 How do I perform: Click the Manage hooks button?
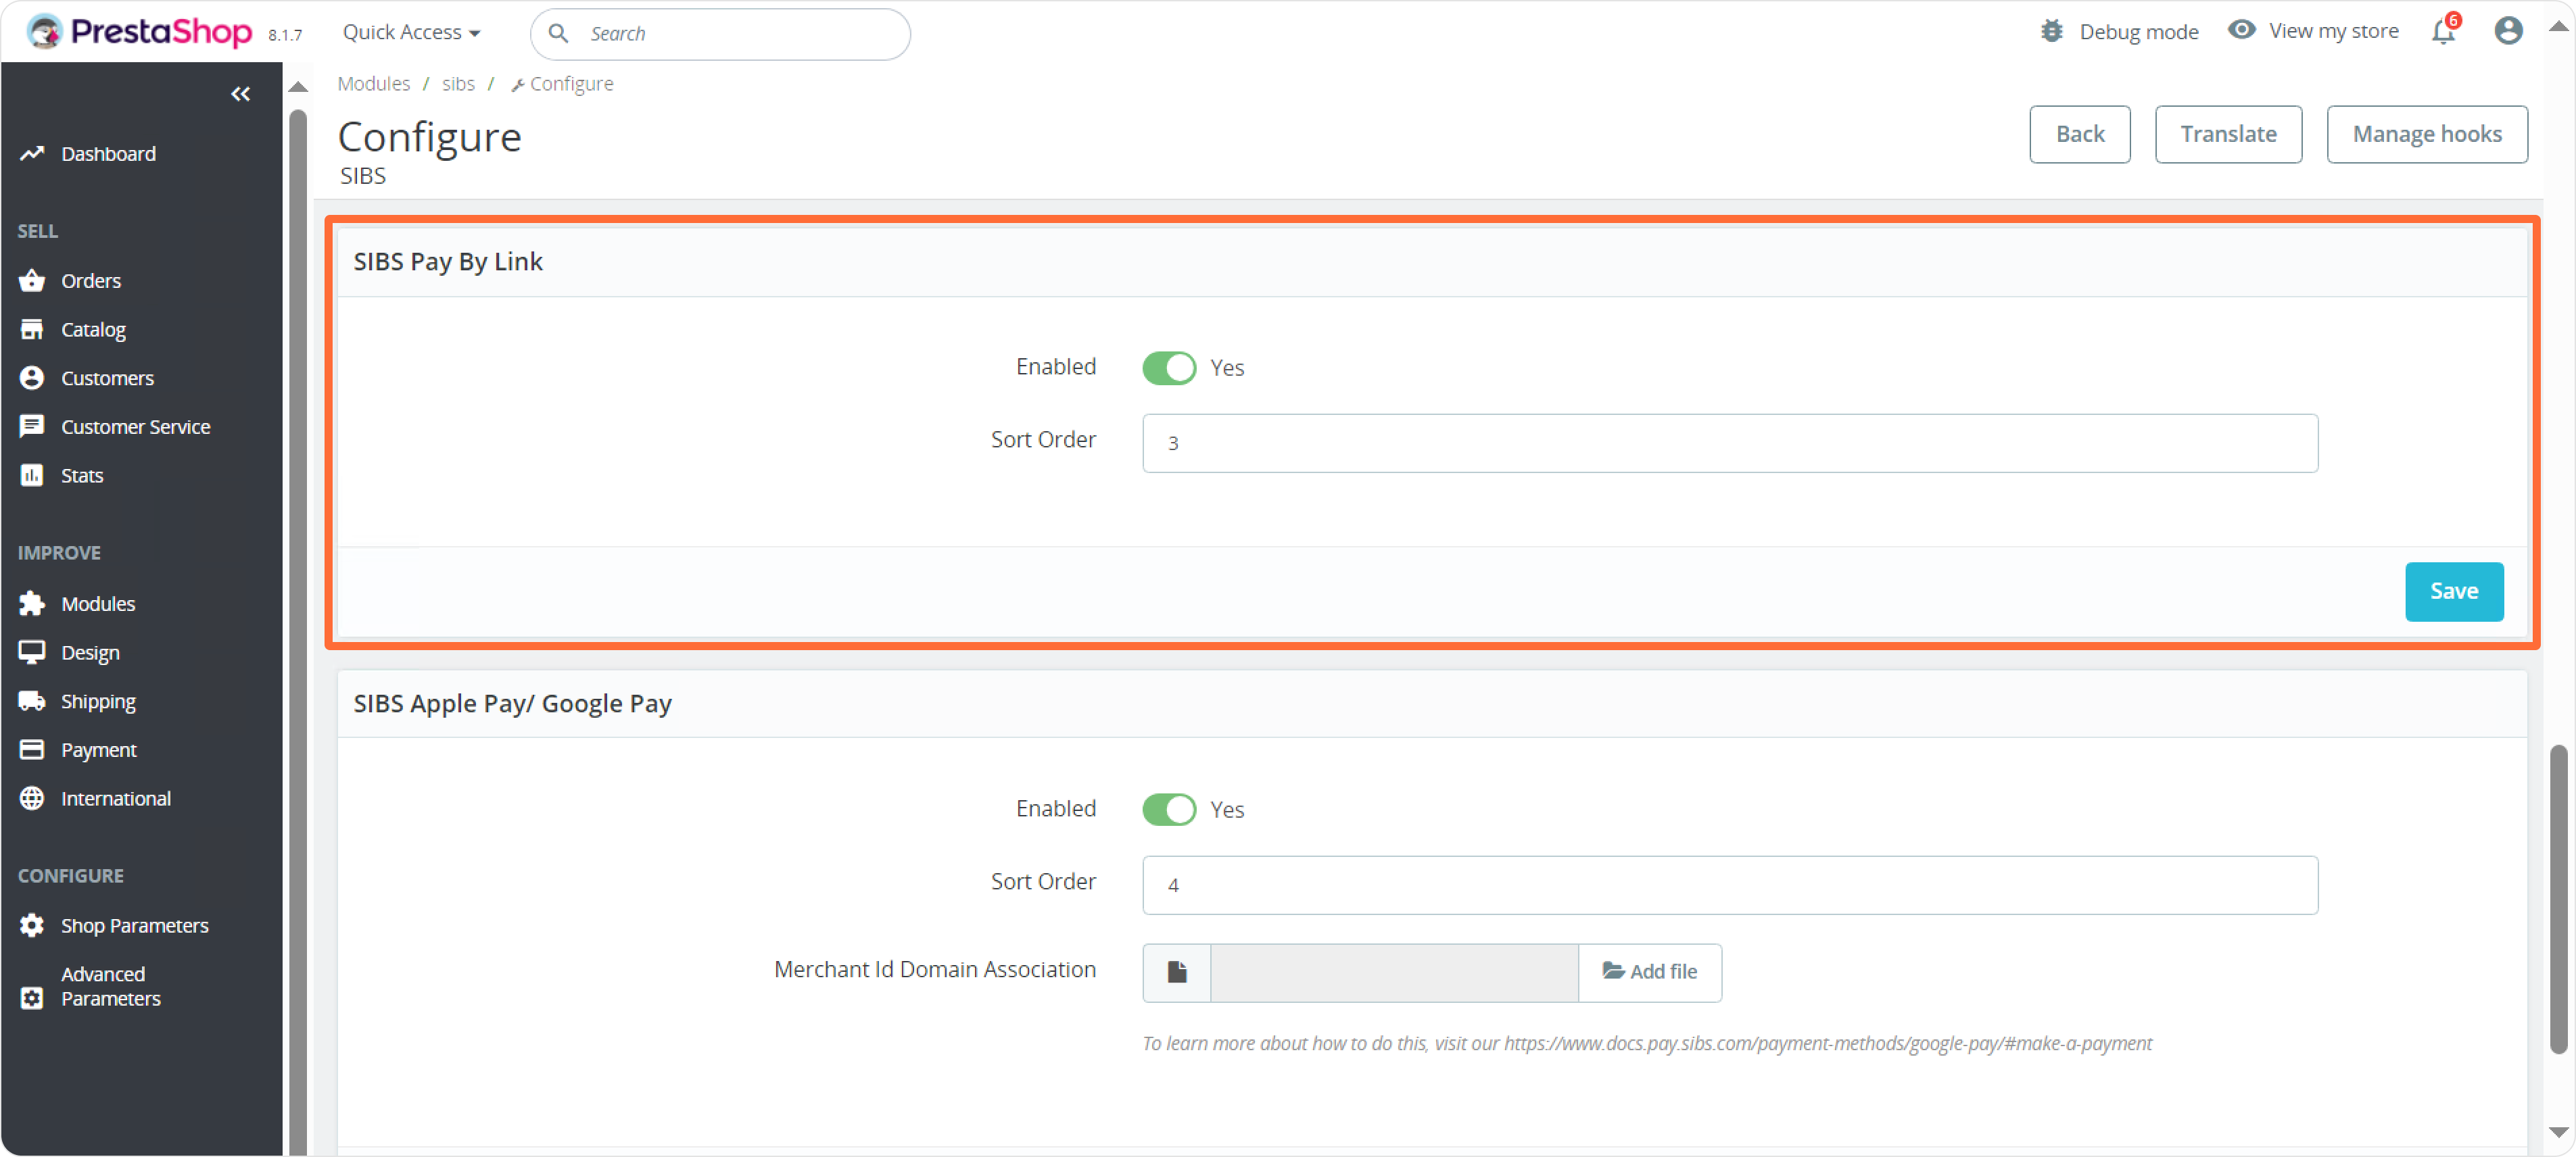tap(2426, 134)
